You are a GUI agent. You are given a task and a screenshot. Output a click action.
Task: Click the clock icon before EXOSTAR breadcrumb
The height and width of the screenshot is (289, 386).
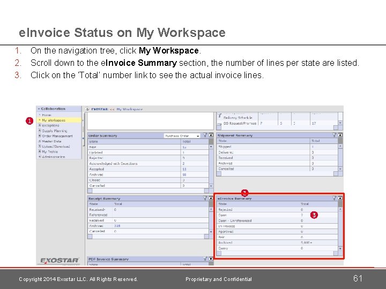tap(87, 109)
